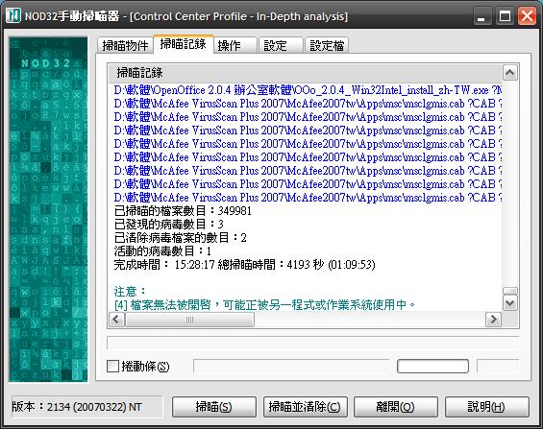The height and width of the screenshot is (429, 543).
Task: Select the 注意： line
Action: click(x=130, y=292)
